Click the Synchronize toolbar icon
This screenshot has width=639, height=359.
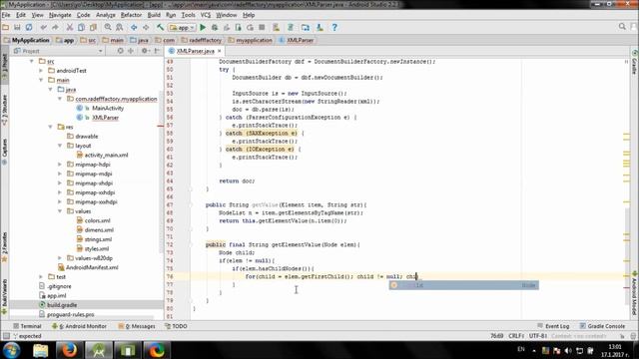click(x=29, y=27)
